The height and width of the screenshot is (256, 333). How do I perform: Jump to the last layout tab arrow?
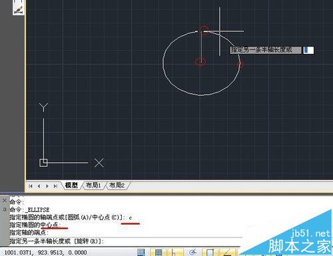(x=55, y=186)
